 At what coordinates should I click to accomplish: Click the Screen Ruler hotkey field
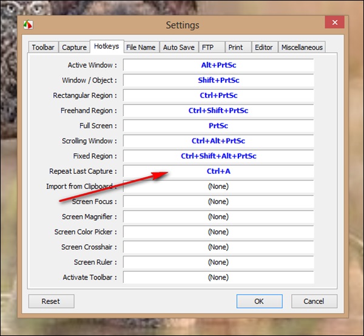218,262
